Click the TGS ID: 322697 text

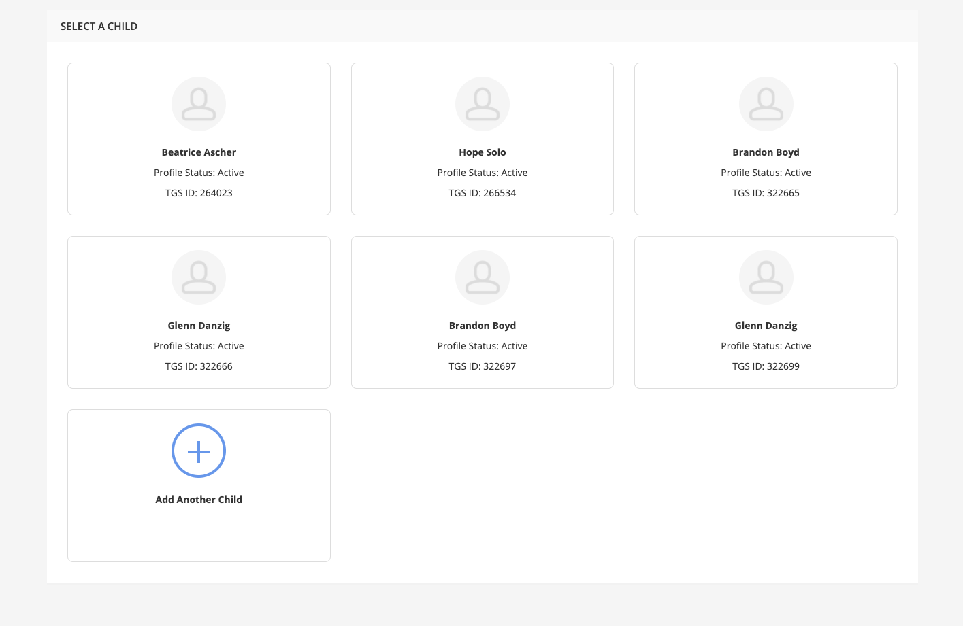tap(482, 366)
